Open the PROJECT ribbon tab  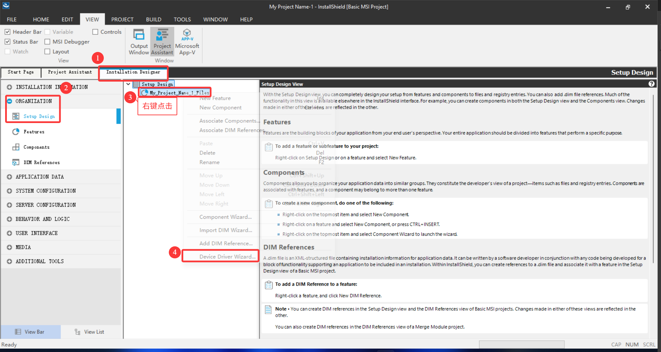[x=122, y=19]
